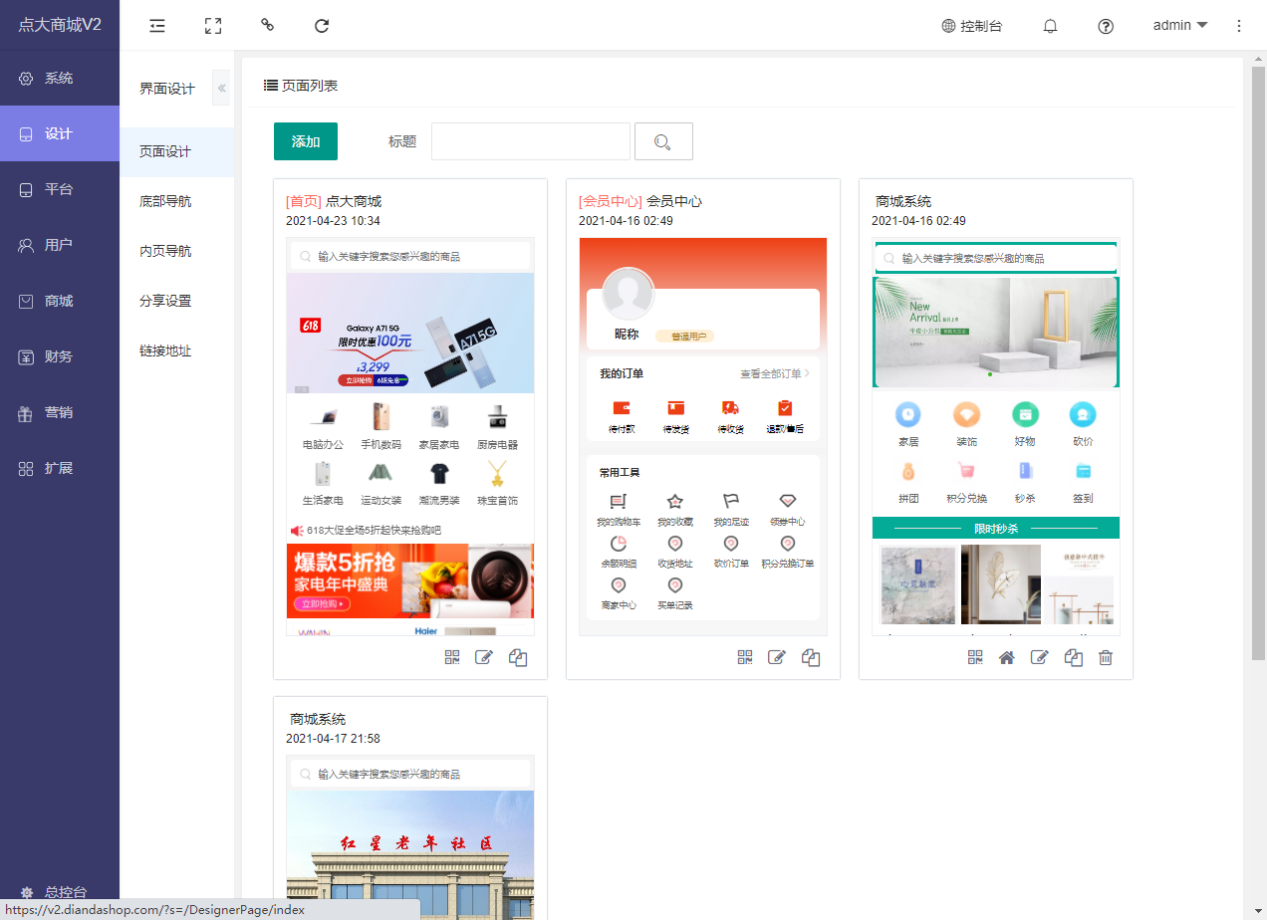Select 底部导航 in the submenu
This screenshot has height=920, width=1267.
click(165, 201)
